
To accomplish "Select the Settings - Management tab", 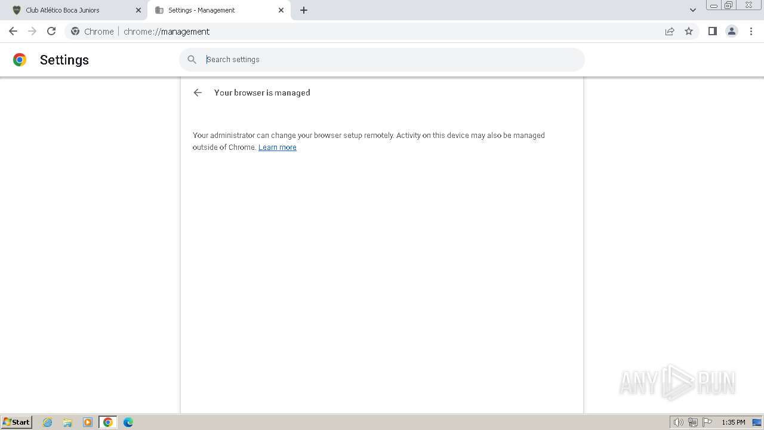I will [218, 10].
